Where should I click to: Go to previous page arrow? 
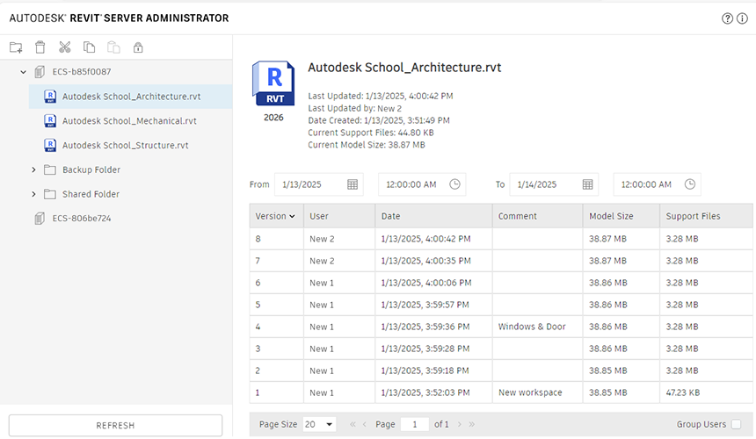(365, 424)
